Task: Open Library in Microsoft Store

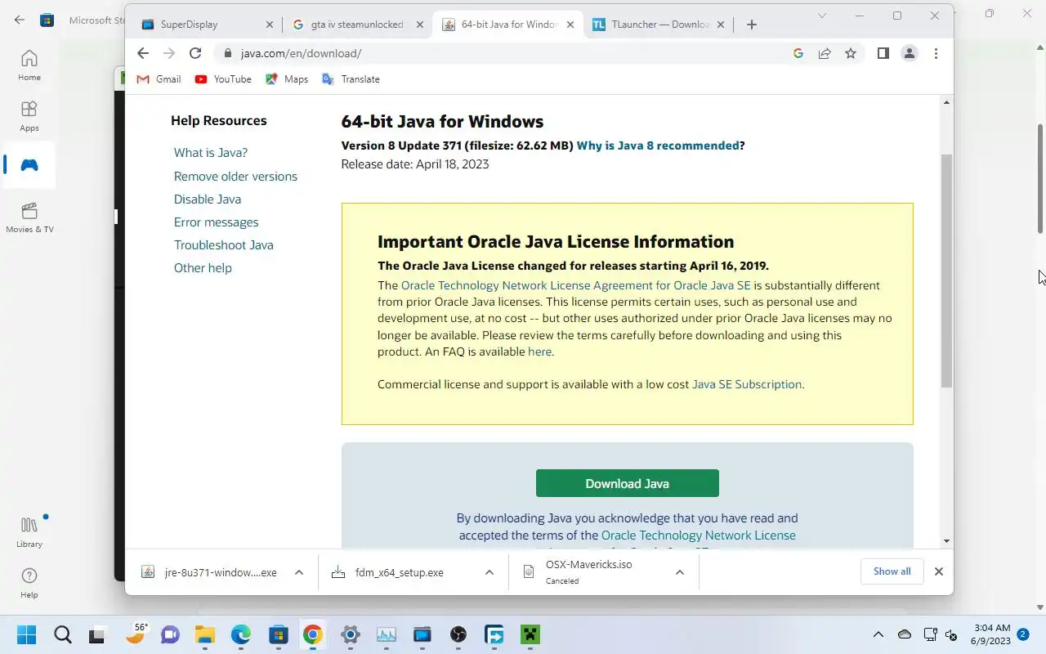Action: tap(29, 532)
